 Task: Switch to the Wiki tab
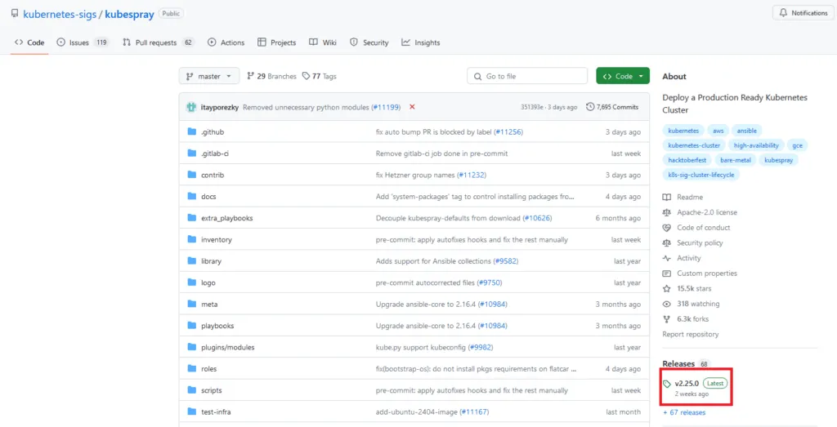coord(323,42)
